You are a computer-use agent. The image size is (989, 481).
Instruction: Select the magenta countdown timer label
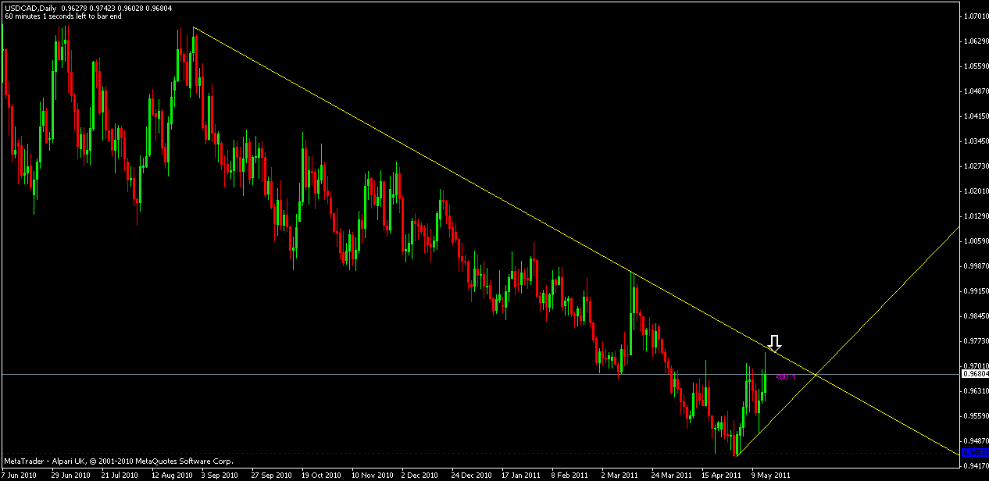point(785,377)
